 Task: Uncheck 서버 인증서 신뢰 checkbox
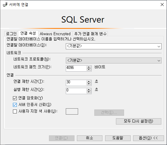15,105
